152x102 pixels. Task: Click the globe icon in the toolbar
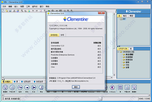point(29,11)
